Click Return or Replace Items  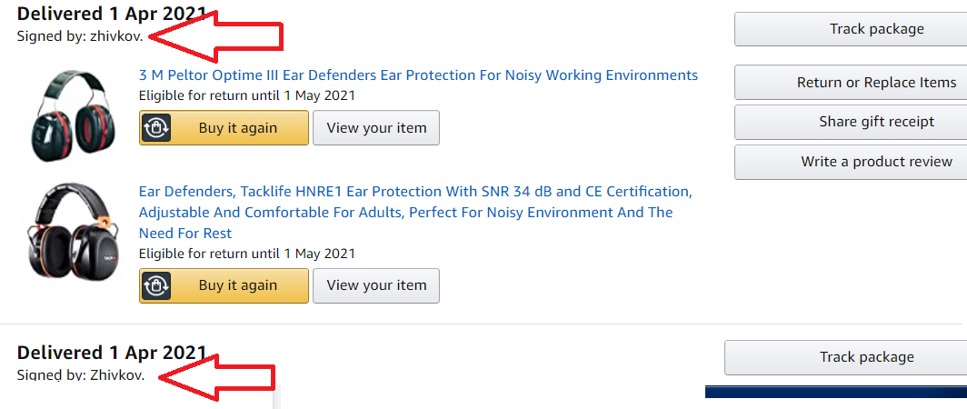pyautogui.click(x=850, y=83)
